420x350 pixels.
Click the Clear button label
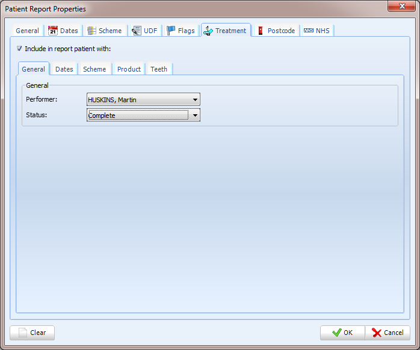point(38,333)
